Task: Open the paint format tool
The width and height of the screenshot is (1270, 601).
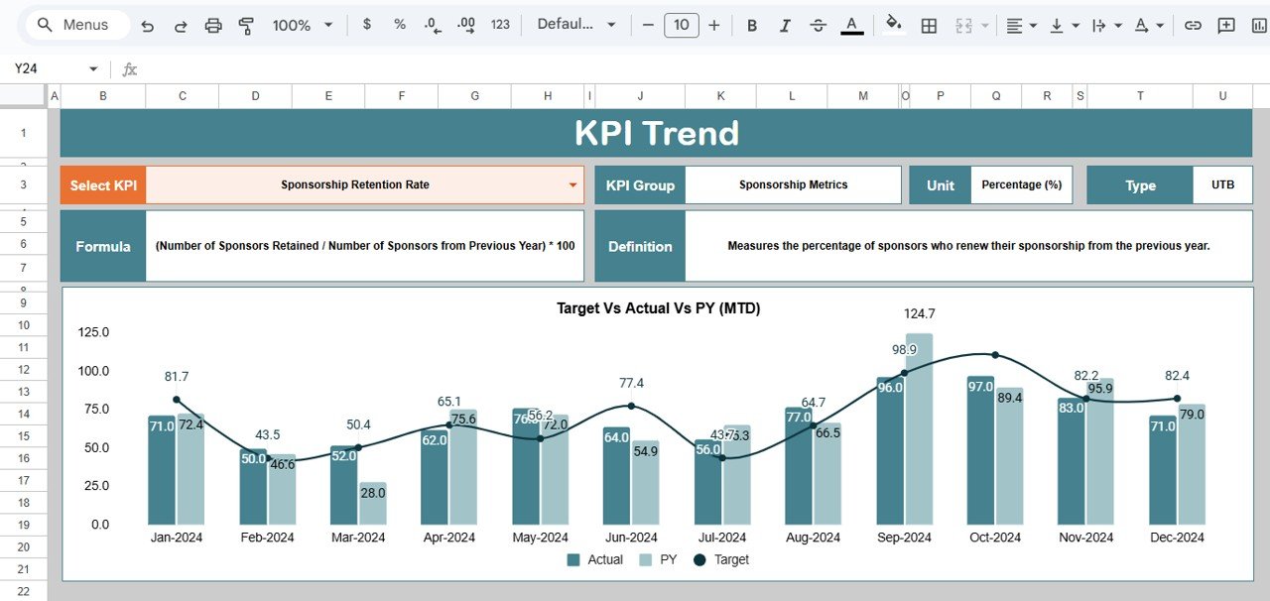Action: [x=245, y=25]
